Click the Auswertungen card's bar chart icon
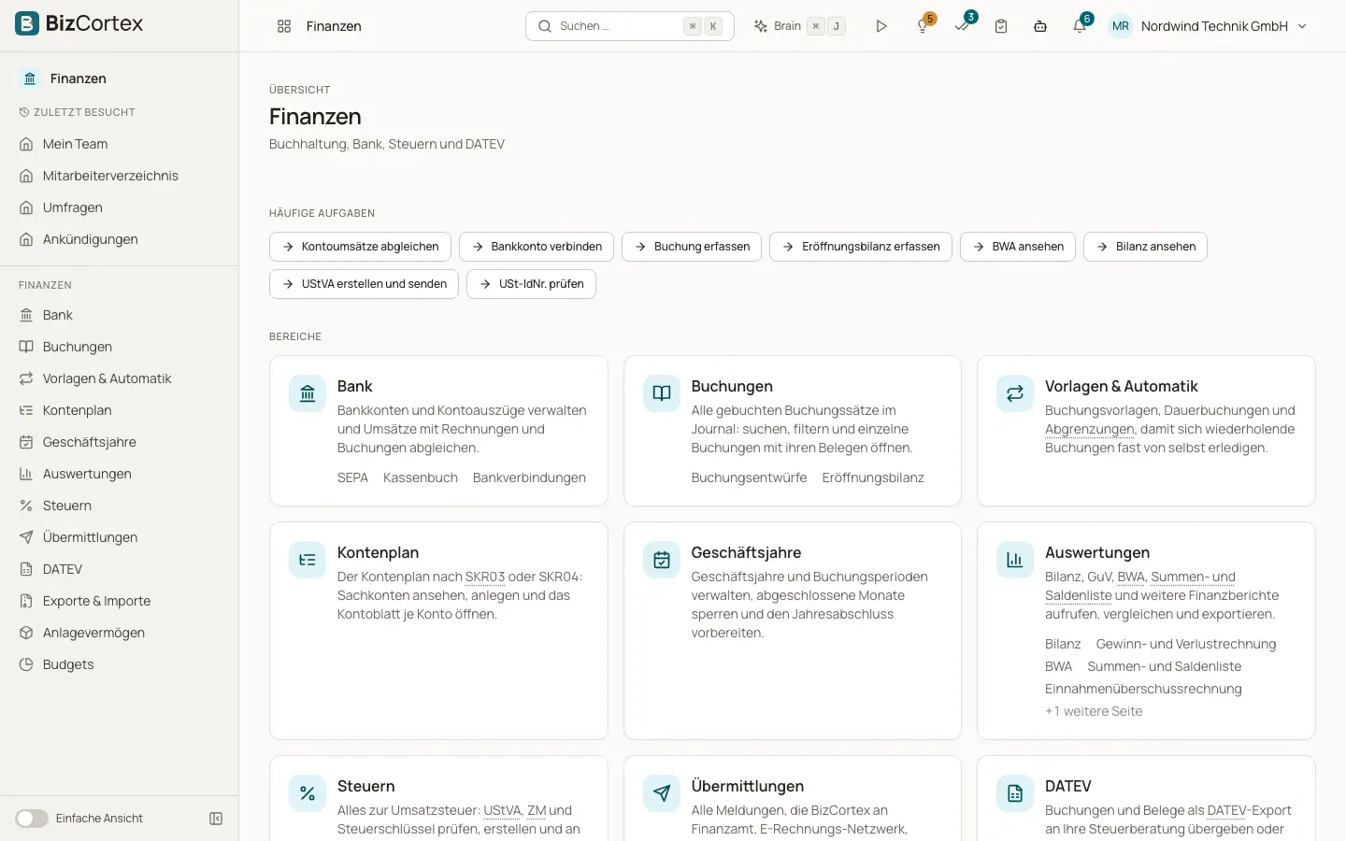This screenshot has height=841, width=1346. [1015, 560]
